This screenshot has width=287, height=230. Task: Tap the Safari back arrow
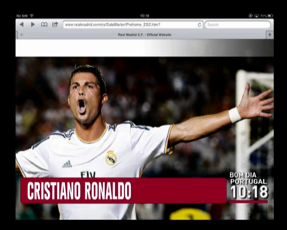click(x=22, y=24)
